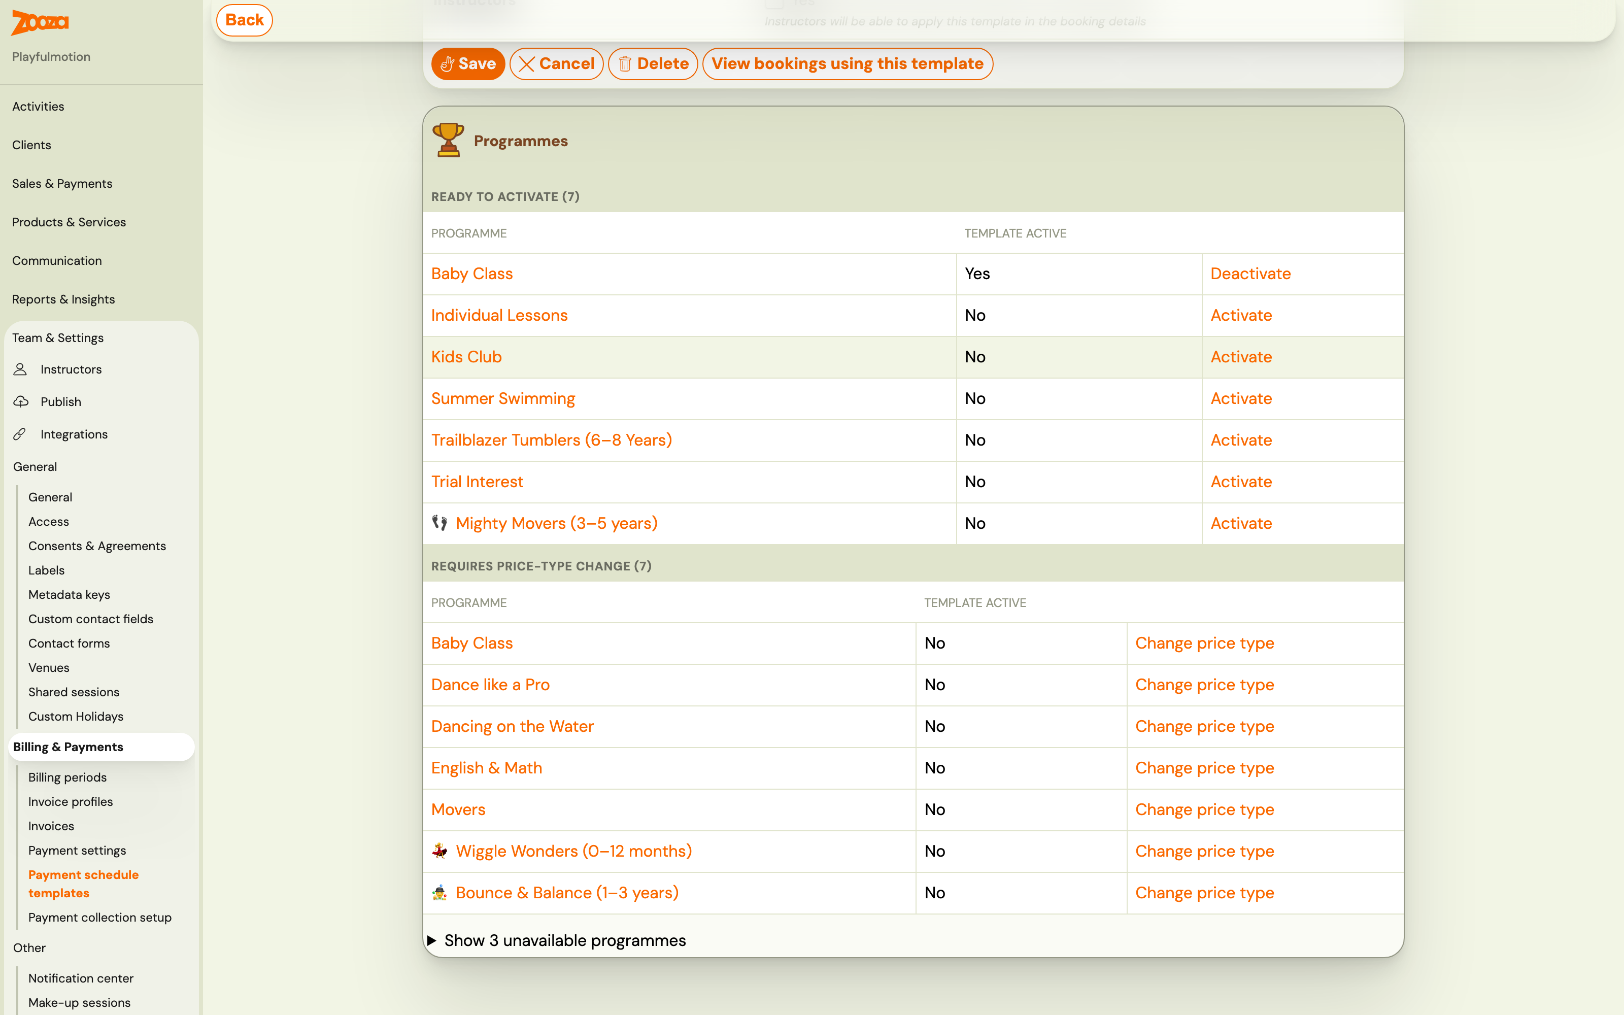This screenshot has height=1015, width=1624.
Task: Click the Zooza logo
Action: coord(40,22)
